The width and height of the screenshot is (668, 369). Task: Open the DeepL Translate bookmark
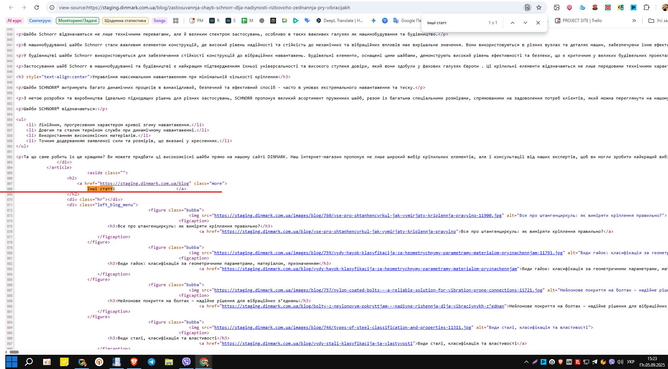(340, 21)
